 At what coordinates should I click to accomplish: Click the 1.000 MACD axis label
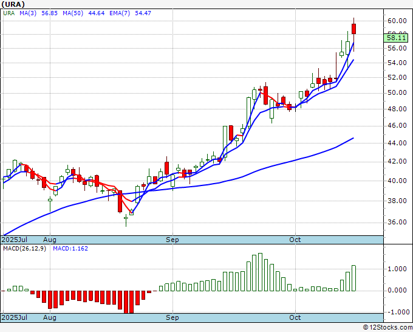coord(397,269)
